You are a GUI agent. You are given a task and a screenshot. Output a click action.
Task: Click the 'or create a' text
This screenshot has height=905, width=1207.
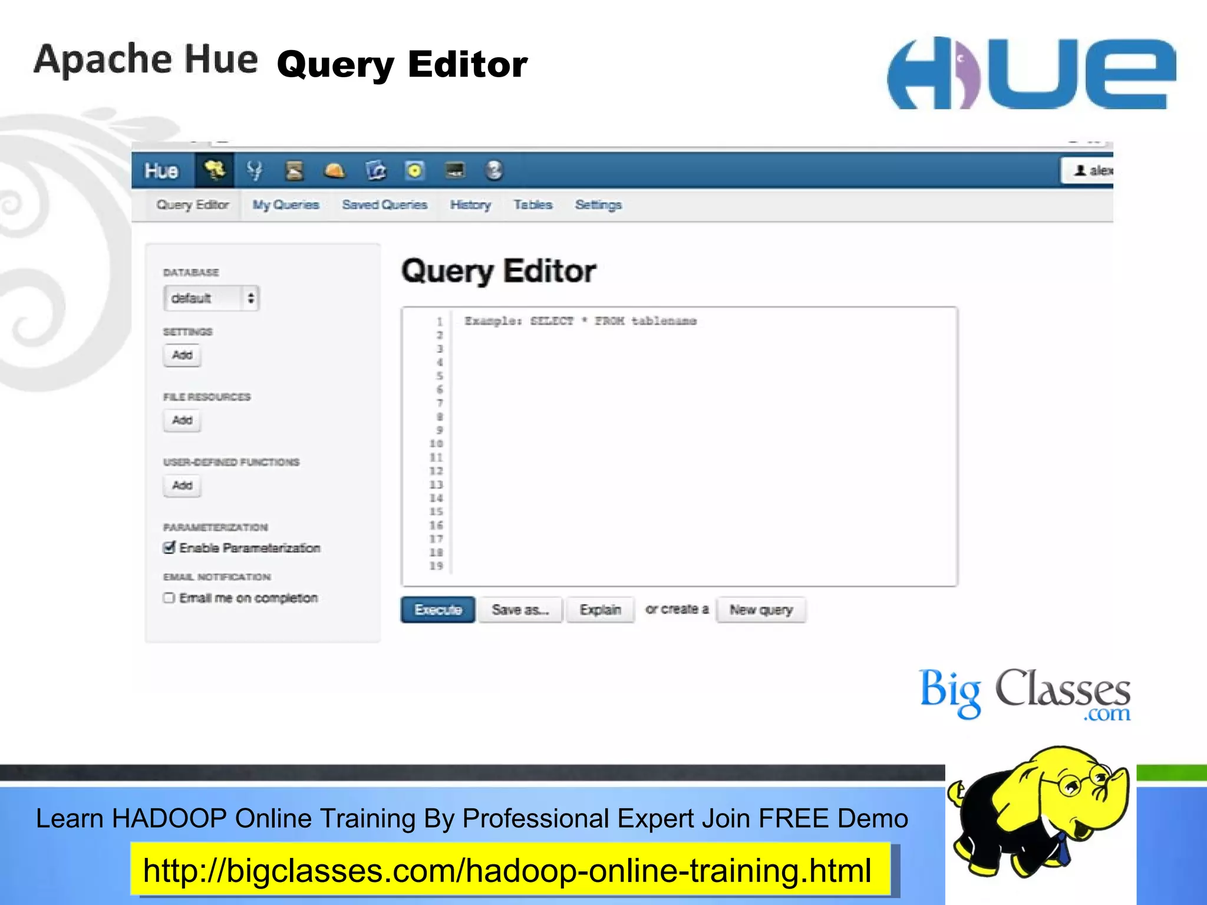[677, 609]
